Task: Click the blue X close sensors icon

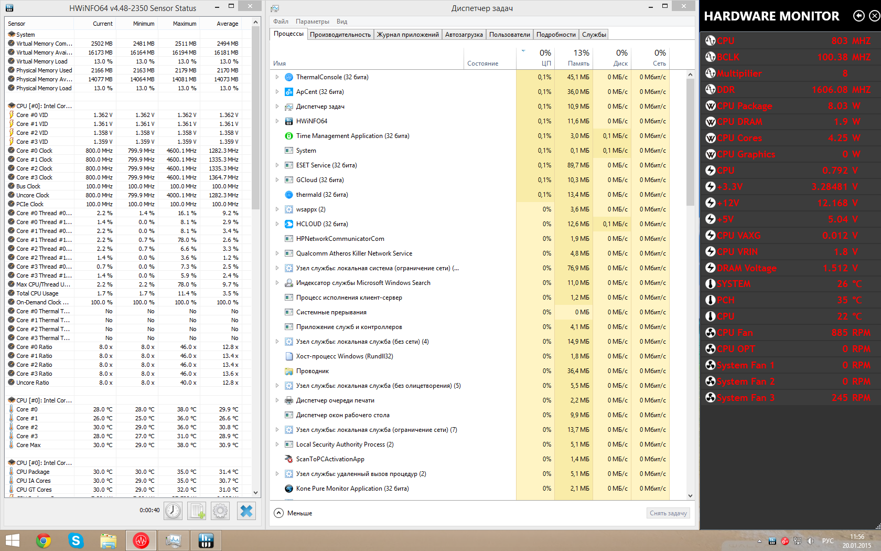Action: [x=246, y=511]
